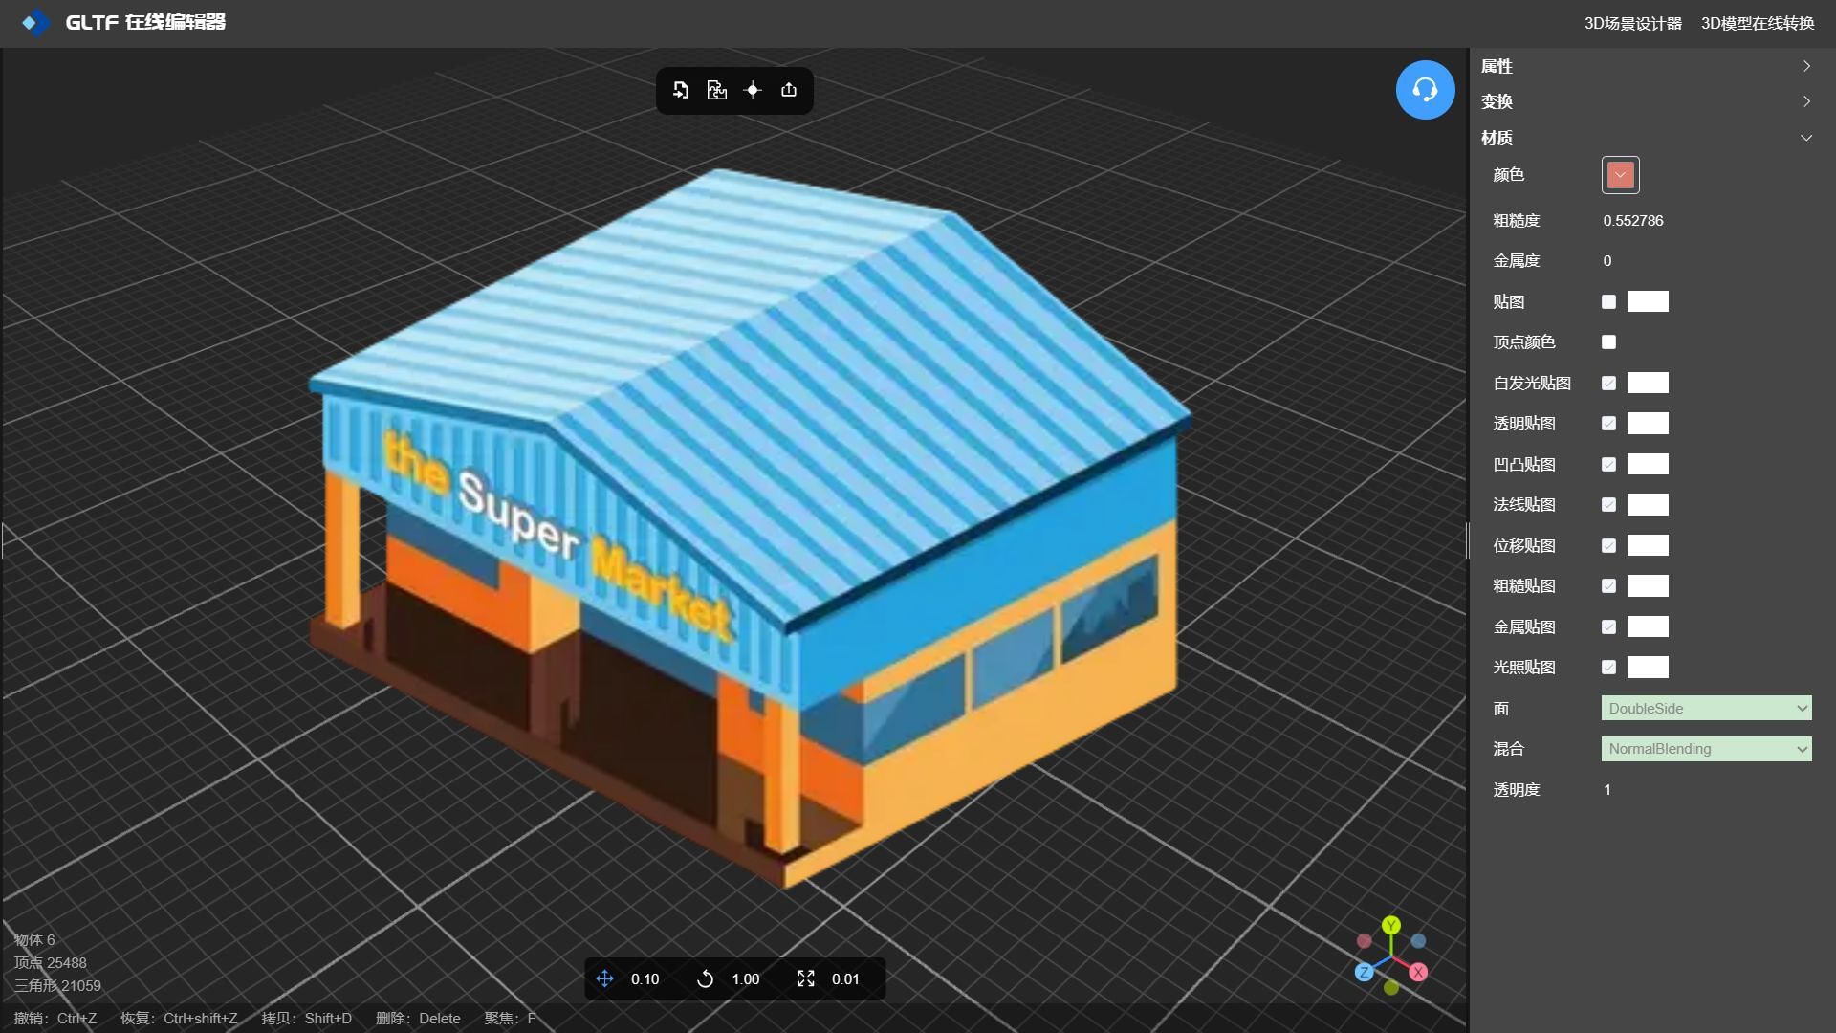The image size is (1836, 1033).
Task: Open the NormalBlending dropdown
Action: [1706, 749]
